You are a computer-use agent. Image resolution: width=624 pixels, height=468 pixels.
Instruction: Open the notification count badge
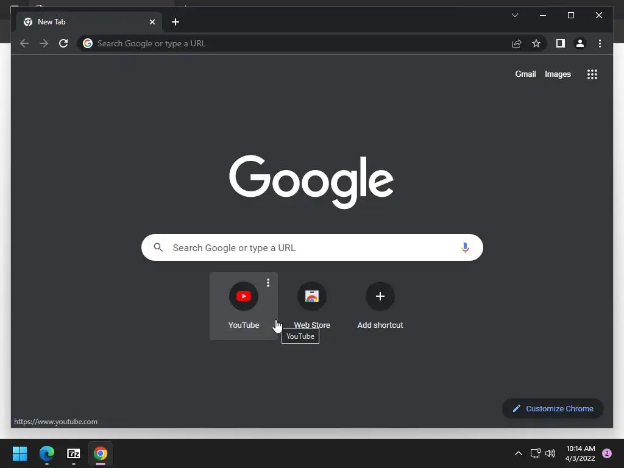[607, 453]
